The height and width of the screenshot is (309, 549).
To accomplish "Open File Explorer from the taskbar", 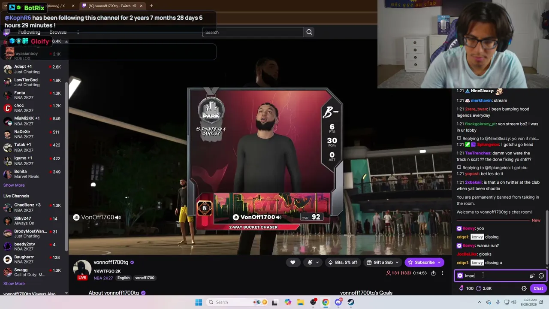I will coord(300,302).
